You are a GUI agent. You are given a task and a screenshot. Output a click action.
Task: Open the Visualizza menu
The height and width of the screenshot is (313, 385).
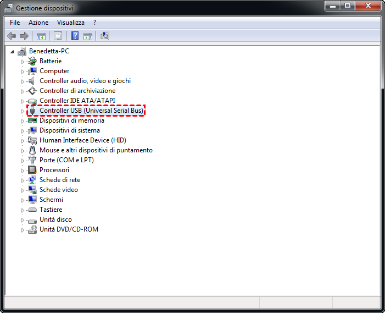[71, 23]
